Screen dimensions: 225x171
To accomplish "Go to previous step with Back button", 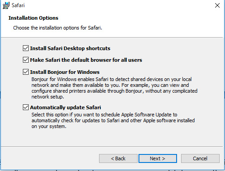I will coord(118,158).
